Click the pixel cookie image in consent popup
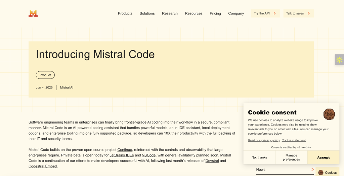The image size is (344, 176). click(329, 114)
